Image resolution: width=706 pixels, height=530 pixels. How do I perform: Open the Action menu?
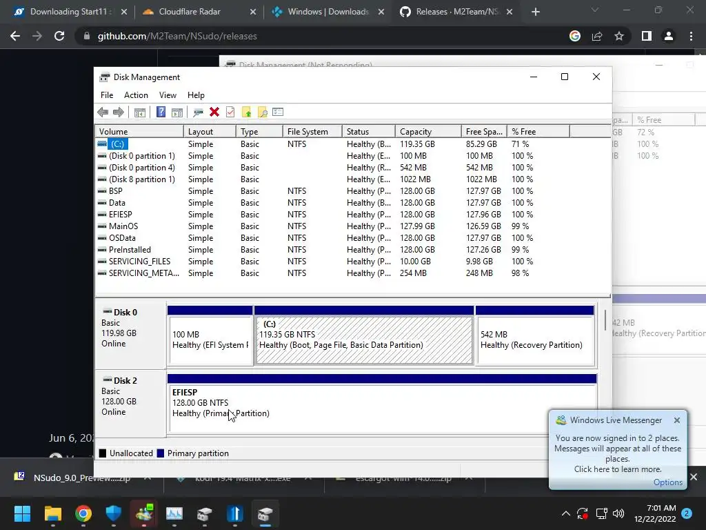click(x=136, y=95)
